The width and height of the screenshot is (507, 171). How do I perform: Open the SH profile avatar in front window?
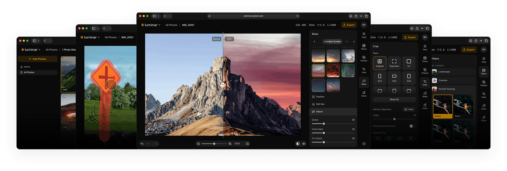(x=364, y=25)
